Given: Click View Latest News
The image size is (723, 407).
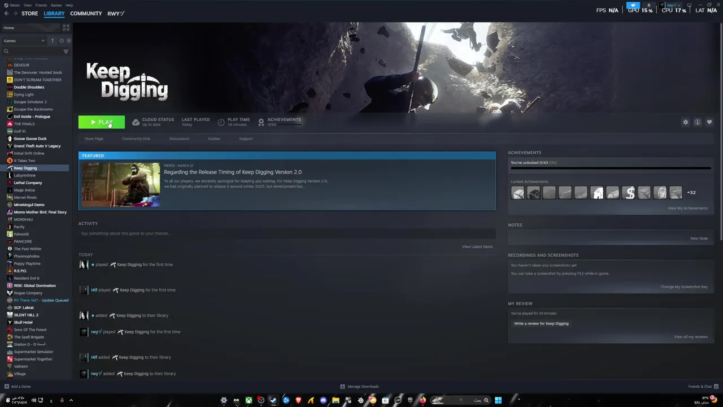Looking at the screenshot, I should click(x=477, y=246).
